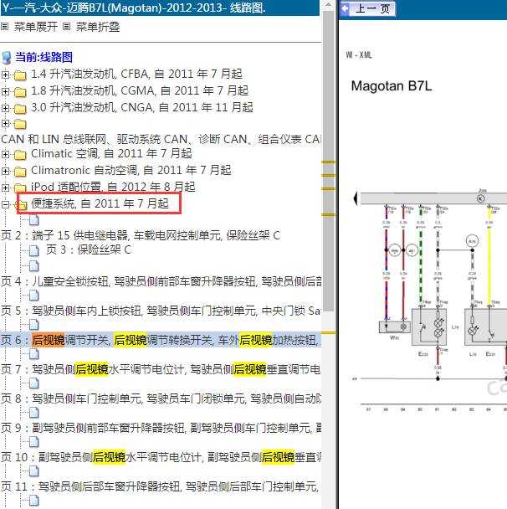
Task: Open 3.0 升汽油发动机, CNGA entry
Action: click(141, 107)
